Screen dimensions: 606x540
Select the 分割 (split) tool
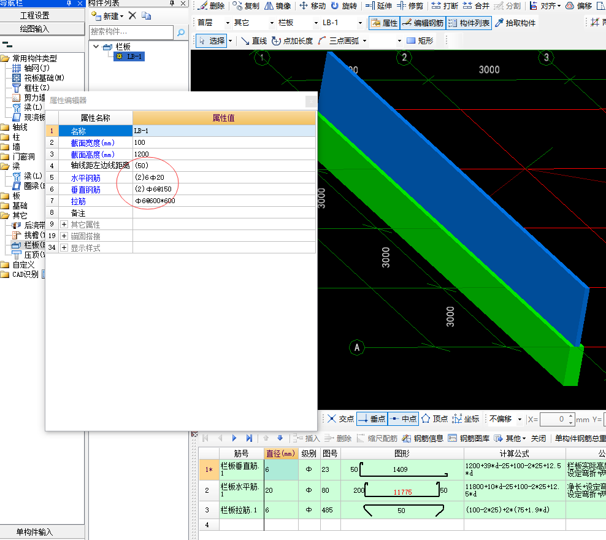[x=508, y=6]
